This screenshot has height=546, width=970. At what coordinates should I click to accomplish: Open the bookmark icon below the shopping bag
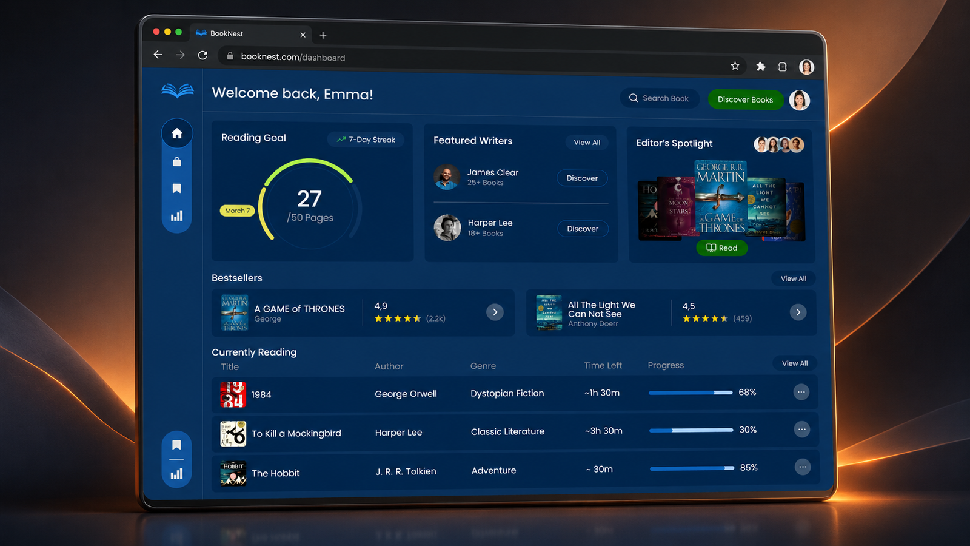coord(177,188)
